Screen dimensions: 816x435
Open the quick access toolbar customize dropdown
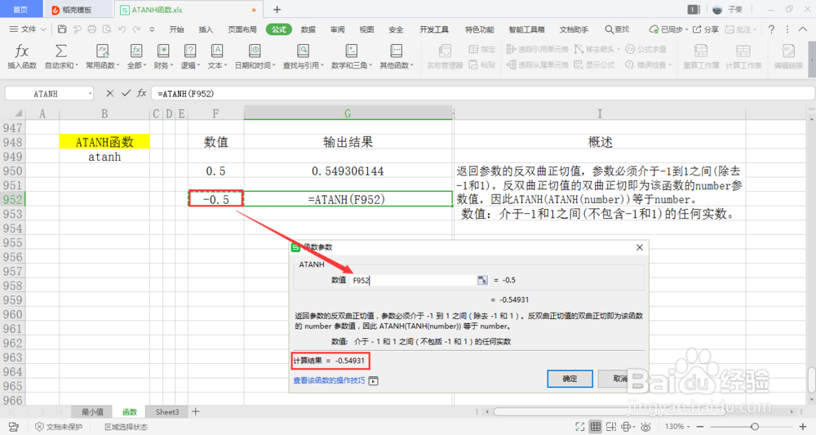tap(152, 29)
